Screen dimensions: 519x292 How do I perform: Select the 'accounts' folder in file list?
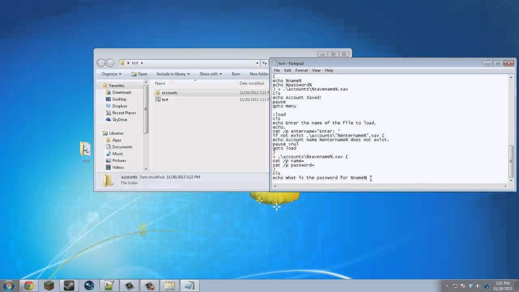169,92
